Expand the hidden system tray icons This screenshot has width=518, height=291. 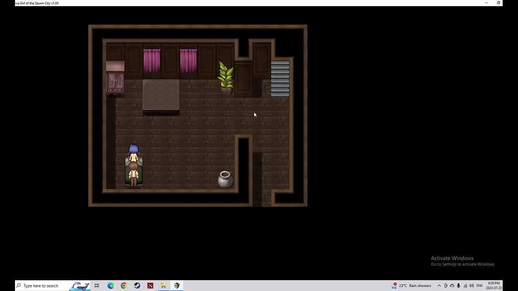click(x=439, y=286)
